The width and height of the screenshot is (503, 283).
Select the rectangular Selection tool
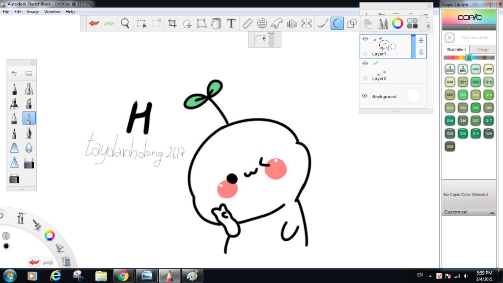pos(141,24)
